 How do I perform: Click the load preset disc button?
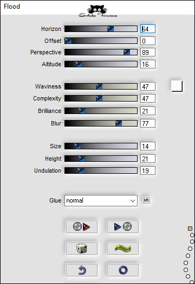82,226
